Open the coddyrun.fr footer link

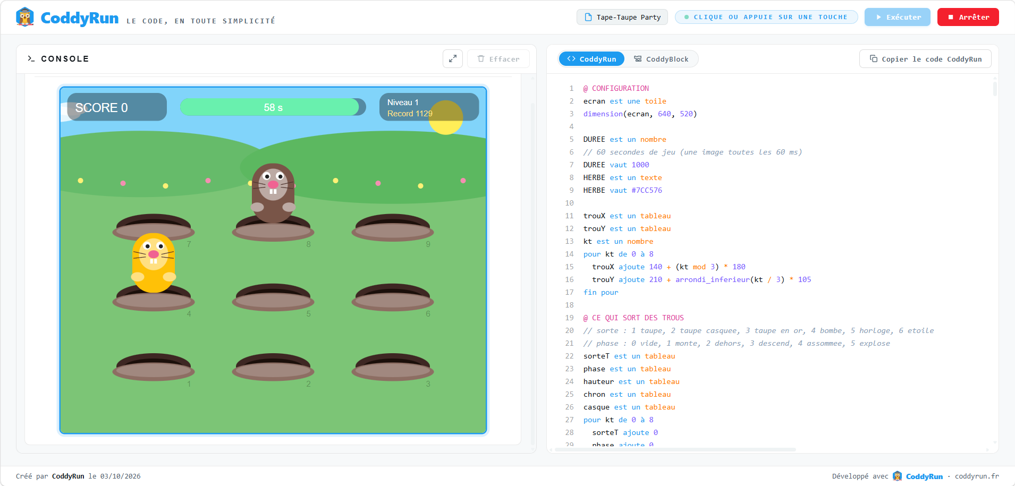coord(977,476)
